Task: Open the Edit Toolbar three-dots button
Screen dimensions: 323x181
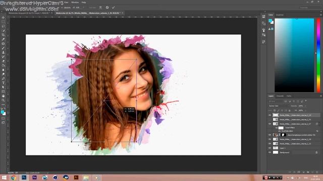Action: coord(4,105)
